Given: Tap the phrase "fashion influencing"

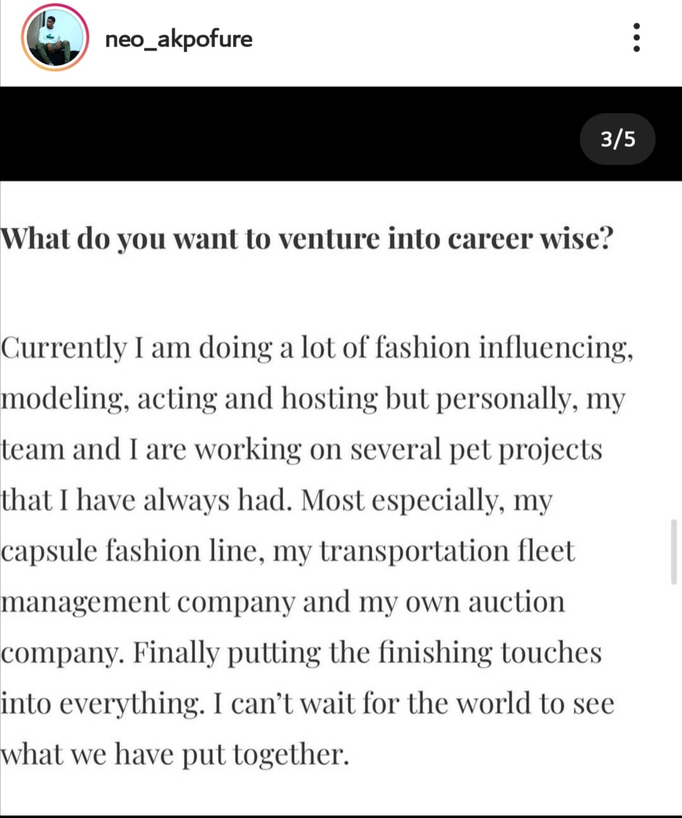Looking at the screenshot, I should coord(503,348).
